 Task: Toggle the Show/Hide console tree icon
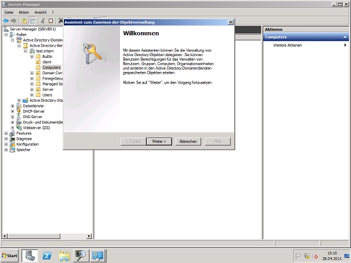pyautogui.click(x=33, y=21)
